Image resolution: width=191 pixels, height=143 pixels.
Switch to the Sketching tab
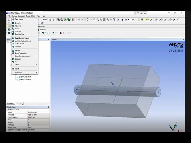11,104
